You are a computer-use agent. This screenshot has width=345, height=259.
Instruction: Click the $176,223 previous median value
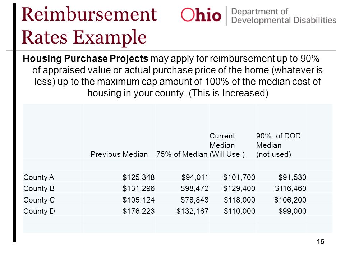click(138, 211)
